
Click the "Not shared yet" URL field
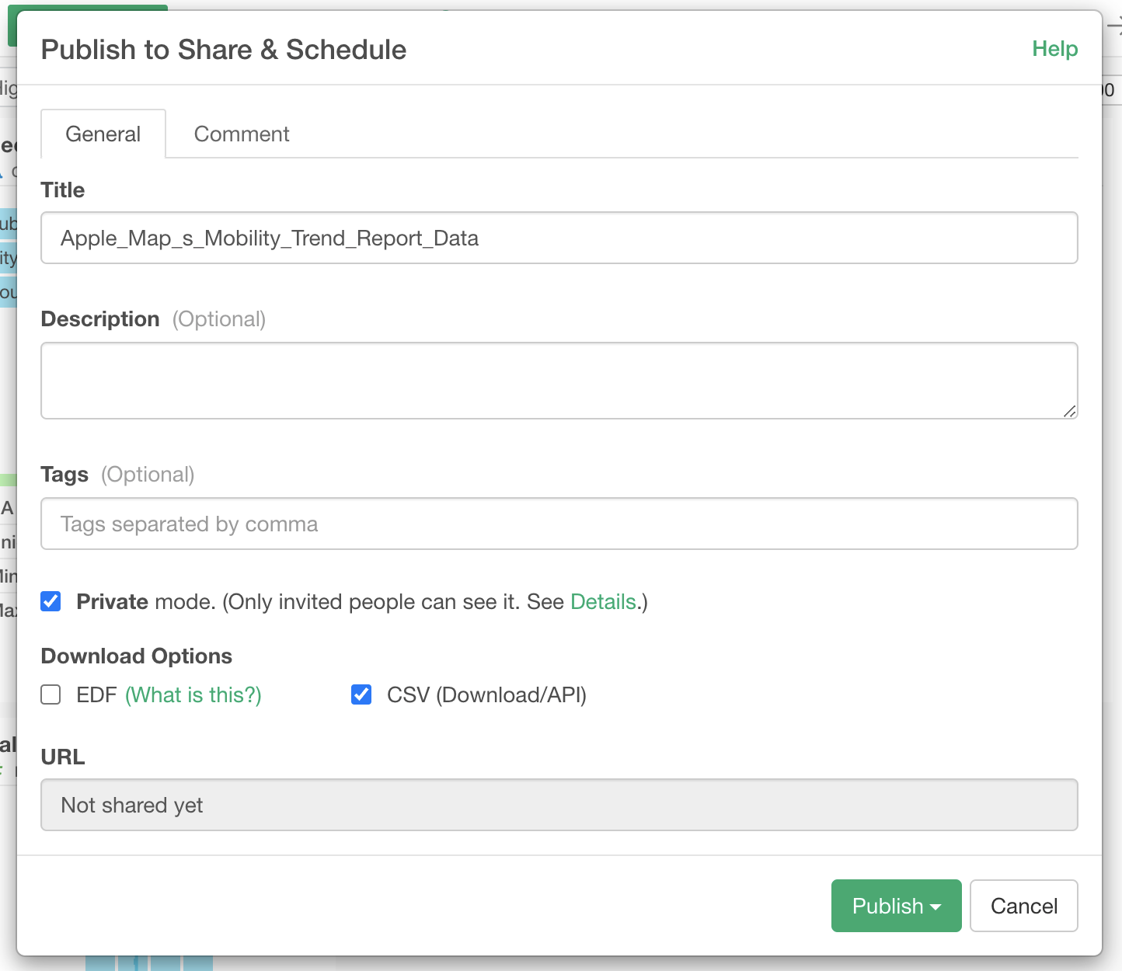(x=559, y=805)
